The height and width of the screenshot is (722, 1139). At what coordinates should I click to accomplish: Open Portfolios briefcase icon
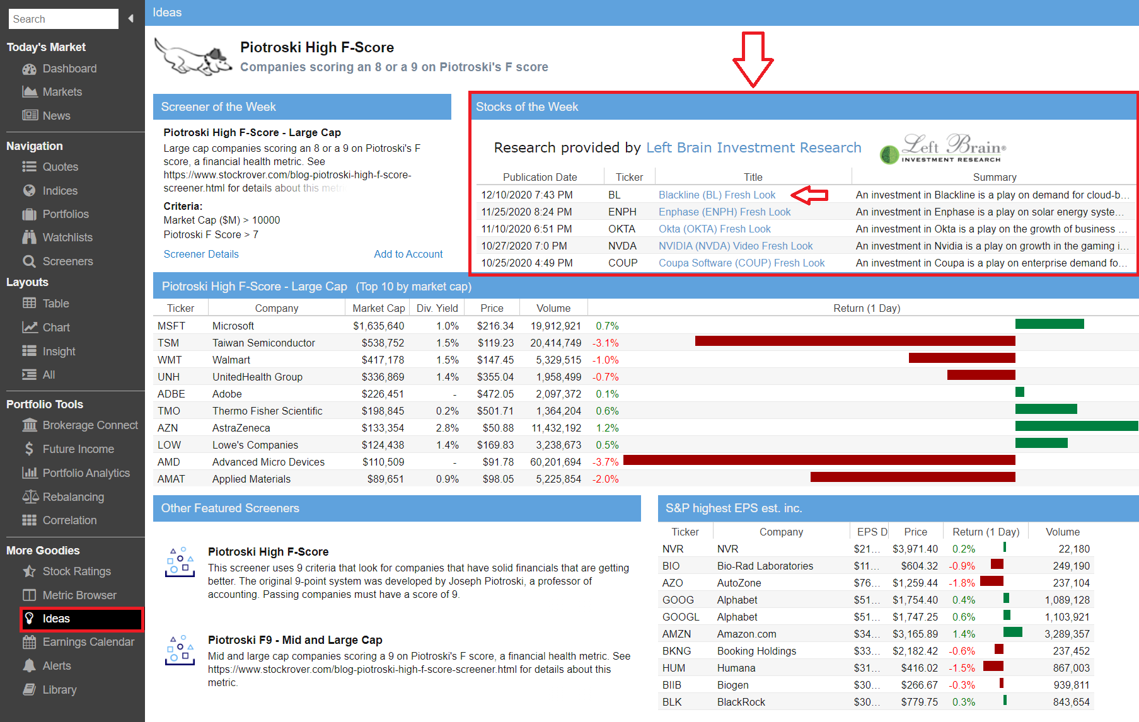(x=29, y=214)
